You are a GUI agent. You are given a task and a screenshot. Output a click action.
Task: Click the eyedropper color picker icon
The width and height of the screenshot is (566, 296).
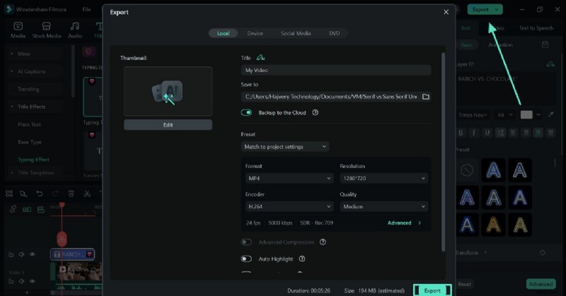click(551, 114)
